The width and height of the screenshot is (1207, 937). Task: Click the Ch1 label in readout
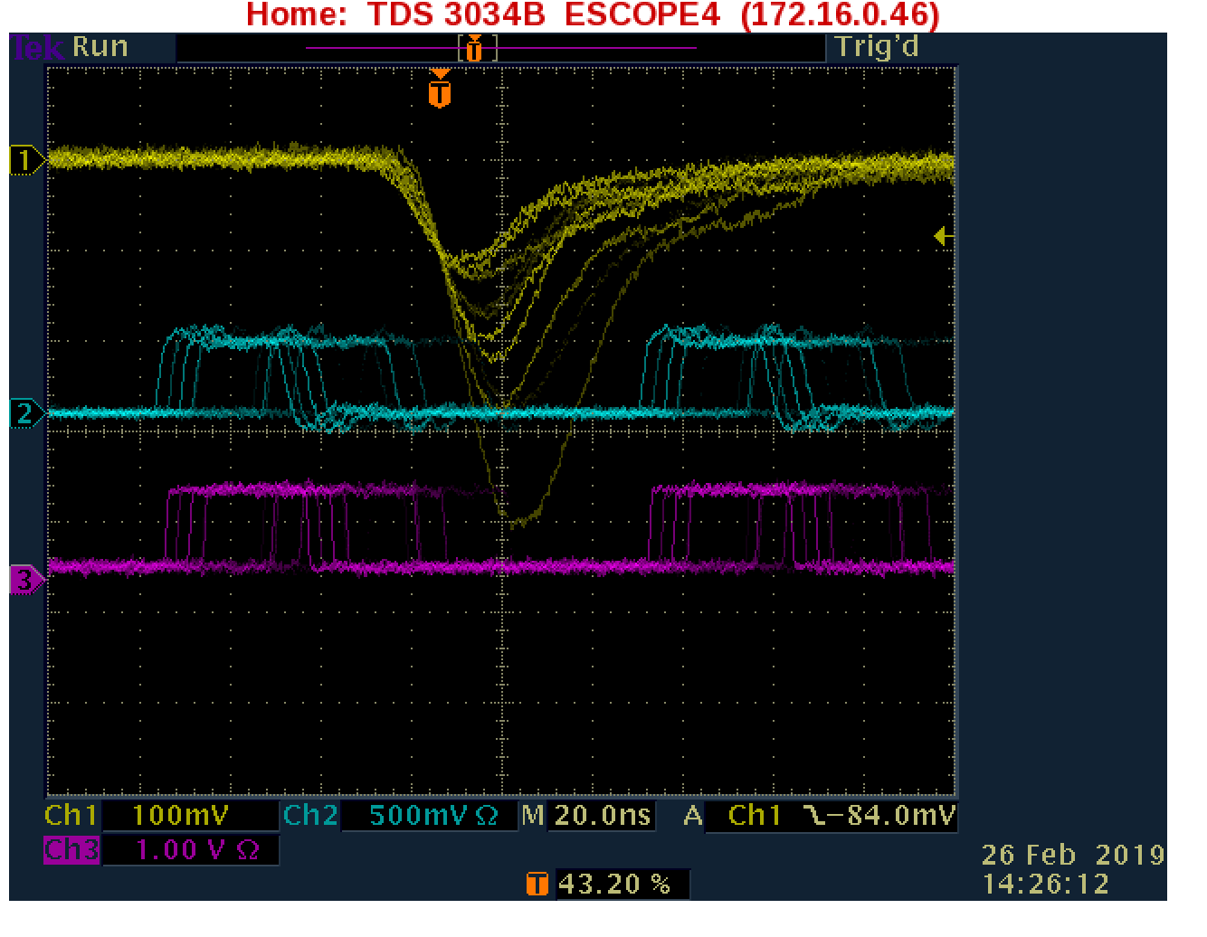click(x=71, y=816)
